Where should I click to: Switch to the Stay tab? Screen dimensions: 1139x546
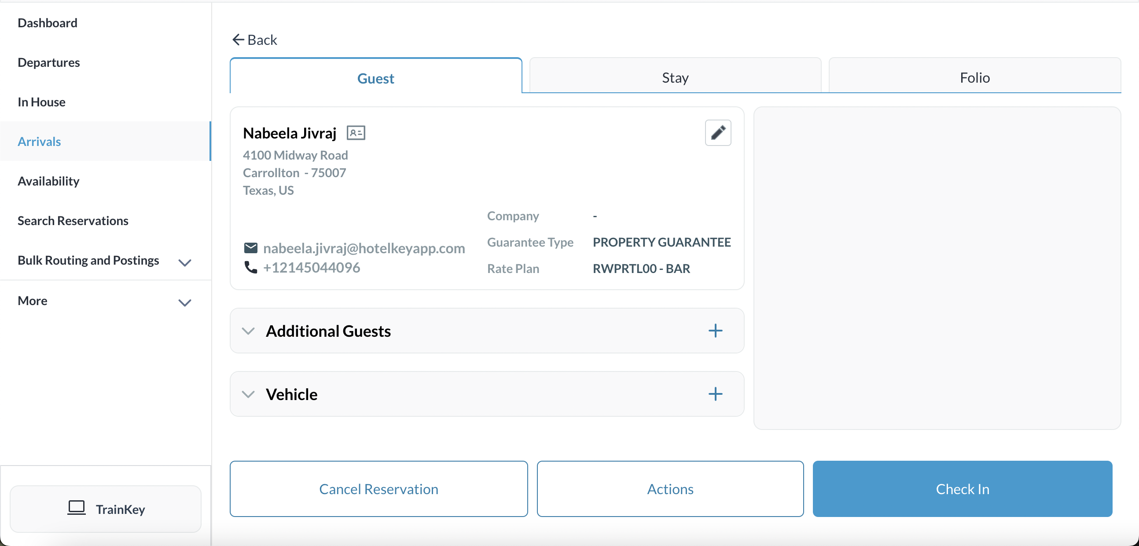pos(675,77)
